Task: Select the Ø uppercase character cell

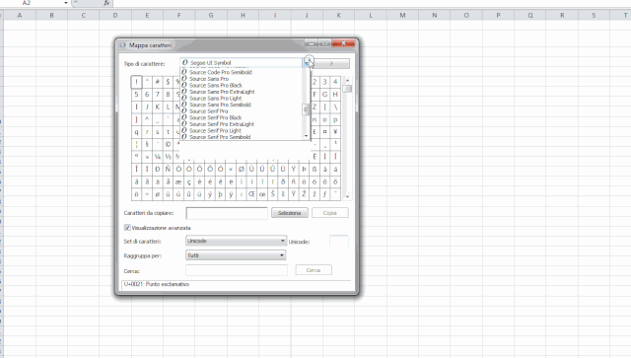Action: pos(241,169)
